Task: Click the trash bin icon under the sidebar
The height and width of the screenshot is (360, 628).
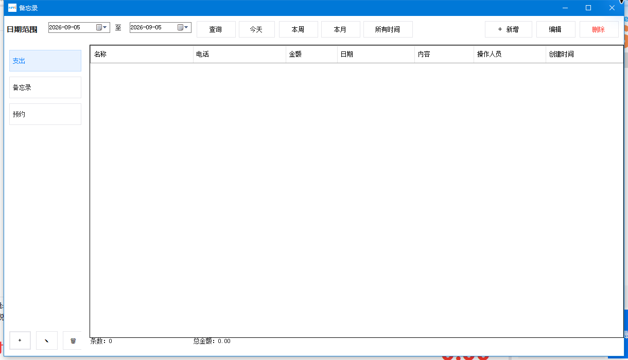Action: point(73,340)
